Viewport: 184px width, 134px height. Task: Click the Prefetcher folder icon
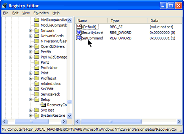37,68
